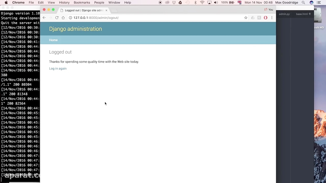Click the Mon 14 Nov 00:48 clock

click(x=258, y=3)
